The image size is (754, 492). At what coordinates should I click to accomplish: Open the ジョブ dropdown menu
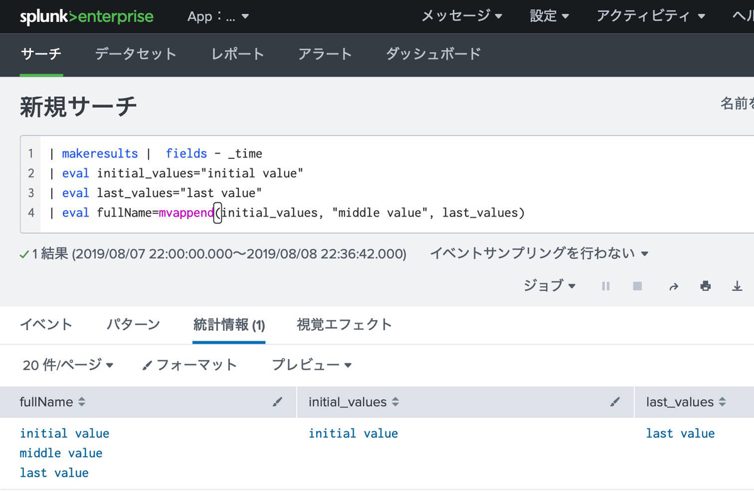tap(549, 286)
